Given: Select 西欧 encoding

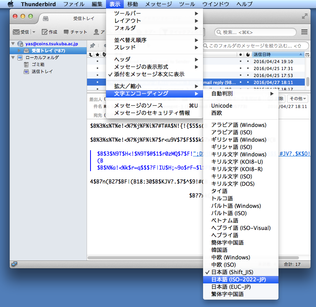Looking at the screenshot, I should coord(241,113).
